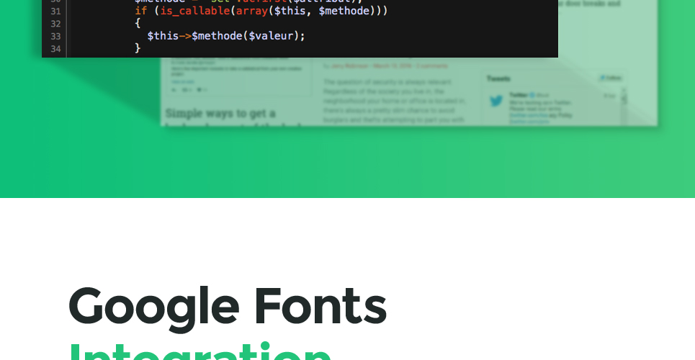Click the blurred article paragraph about security
The height and width of the screenshot is (360, 695).
tap(395, 101)
